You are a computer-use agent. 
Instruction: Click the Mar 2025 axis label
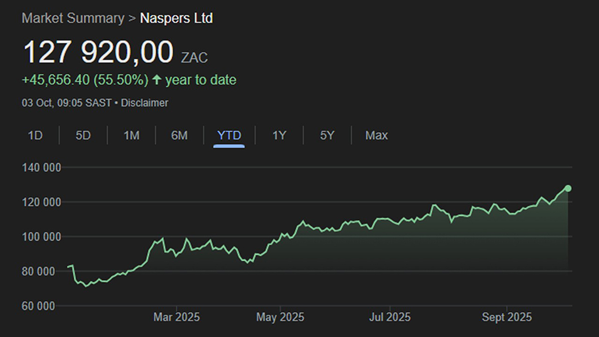point(176,317)
